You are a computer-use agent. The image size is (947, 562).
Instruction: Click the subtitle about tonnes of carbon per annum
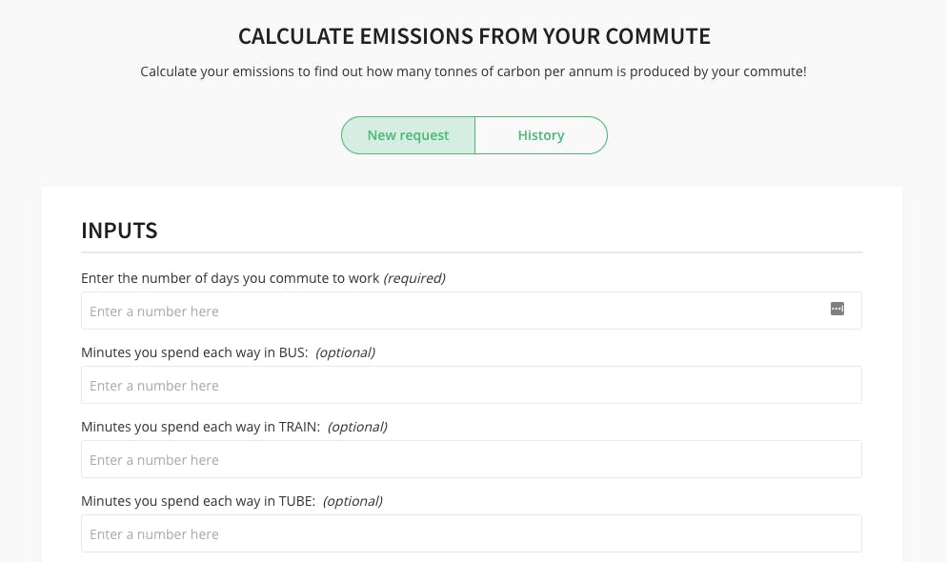(473, 71)
